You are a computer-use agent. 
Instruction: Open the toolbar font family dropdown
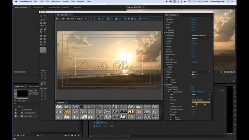tap(71, 19)
